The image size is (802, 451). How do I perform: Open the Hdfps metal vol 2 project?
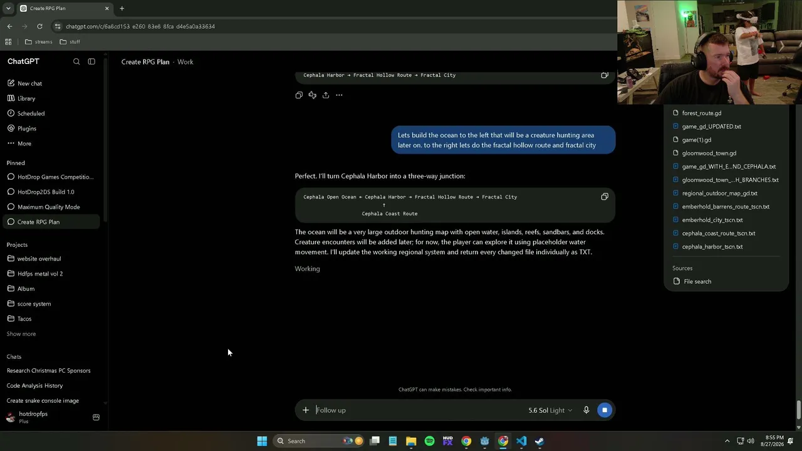(51, 274)
